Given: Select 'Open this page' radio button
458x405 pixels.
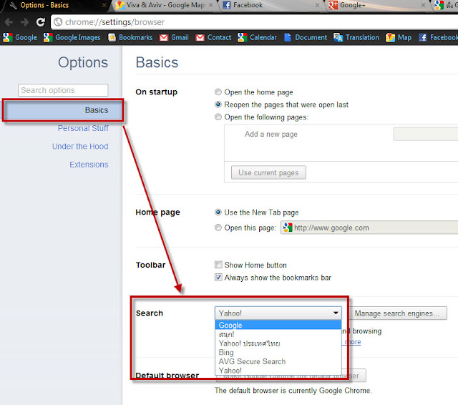Looking at the screenshot, I should [x=218, y=228].
